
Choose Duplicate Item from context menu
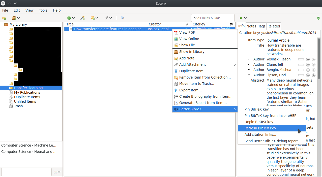(205, 71)
